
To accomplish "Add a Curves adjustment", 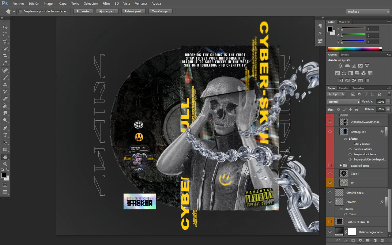I will 354,66.
